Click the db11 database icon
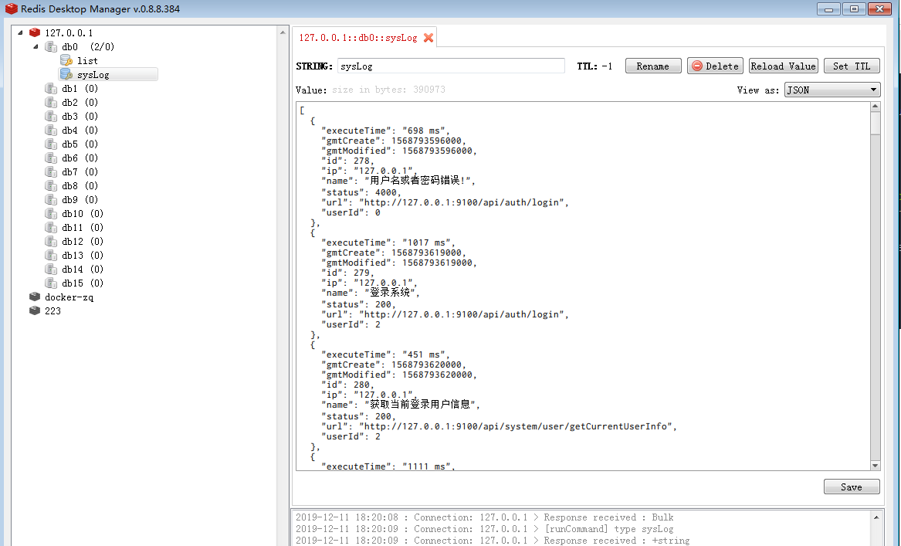The image size is (901, 546). coord(51,228)
